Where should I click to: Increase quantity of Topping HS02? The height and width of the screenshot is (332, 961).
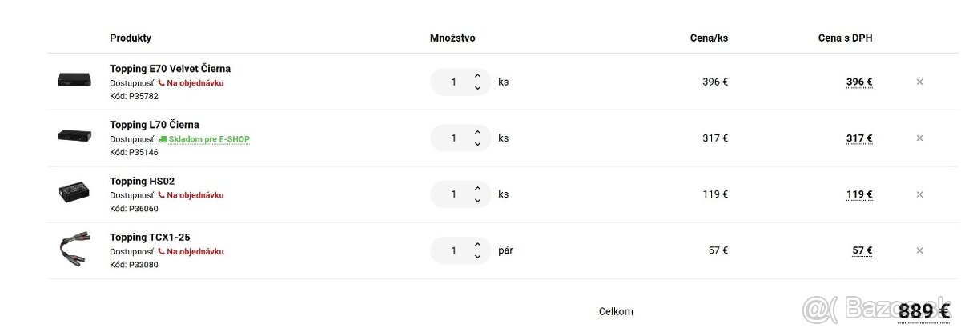point(478,188)
